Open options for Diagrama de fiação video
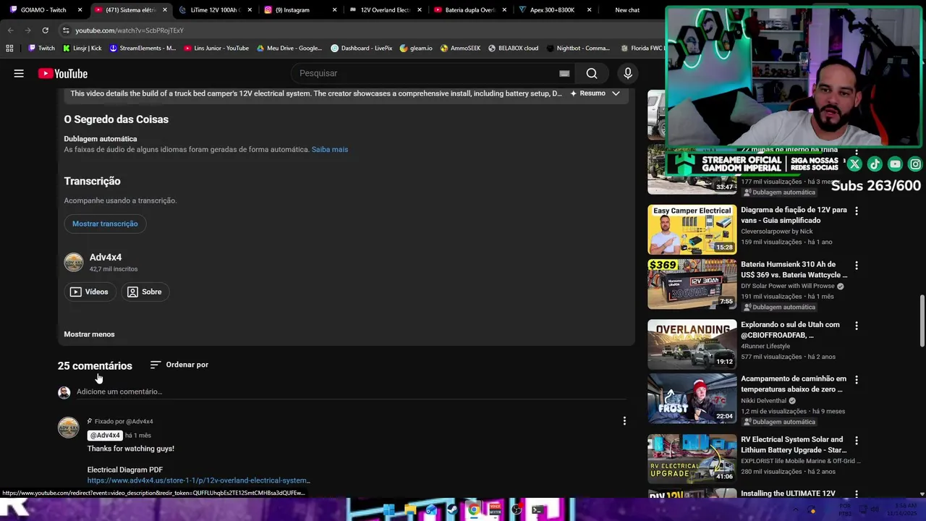Image resolution: width=926 pixels, height=521 pixels. point(857,211)
